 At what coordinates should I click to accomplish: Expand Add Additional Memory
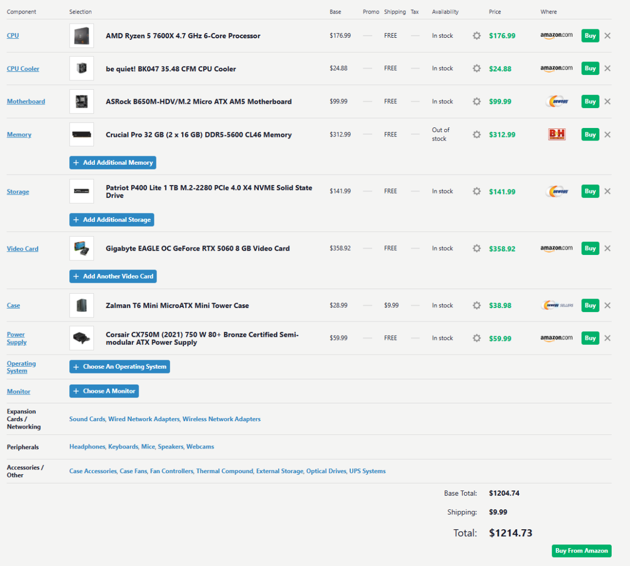click(x=112, y=163)
